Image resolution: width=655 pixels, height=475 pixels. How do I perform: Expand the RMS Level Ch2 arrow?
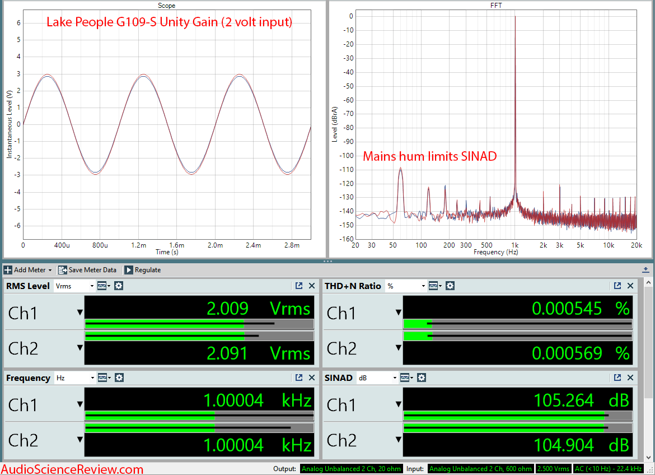[80, 348]
